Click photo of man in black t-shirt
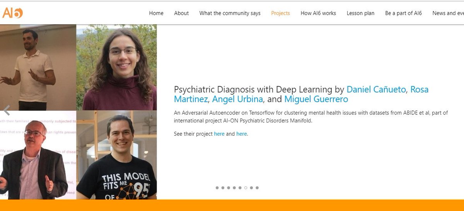 pyautogui.click(x=116, y=155)
